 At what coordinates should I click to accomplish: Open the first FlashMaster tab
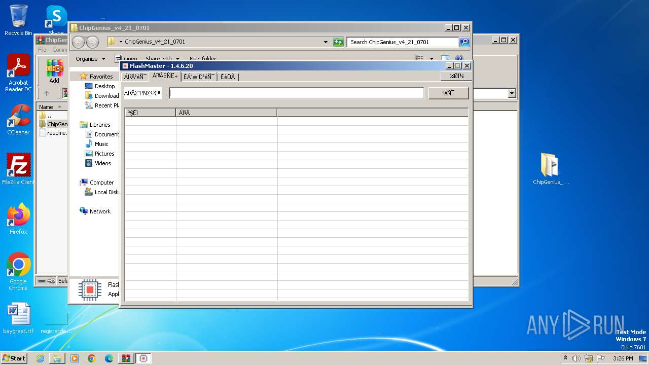click(135, 77)
